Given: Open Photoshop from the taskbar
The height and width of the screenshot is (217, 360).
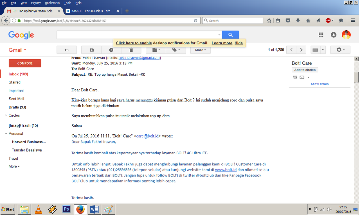Looking at the screenshot, I should (x=66, y=209).
